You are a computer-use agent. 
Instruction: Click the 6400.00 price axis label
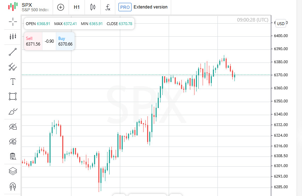(281, 36)
